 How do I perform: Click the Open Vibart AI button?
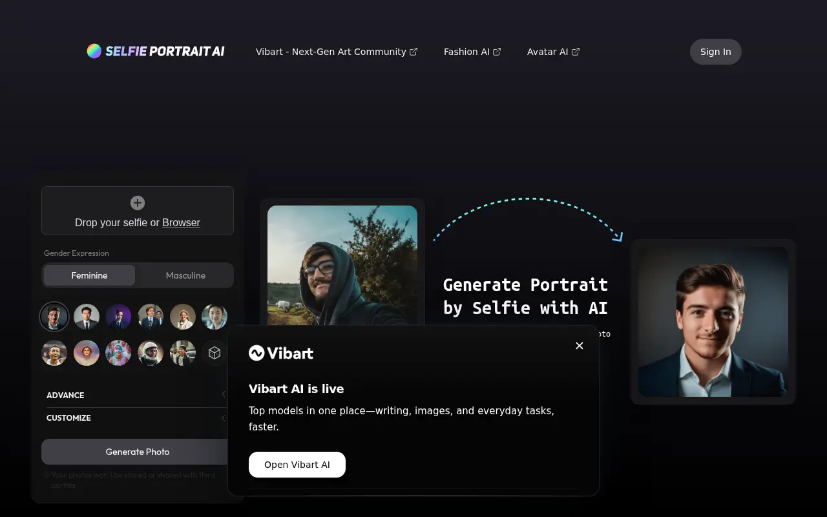297,465
